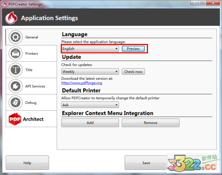Open the pdfforge.org download link

pyautogui.click(x=82, y=83)
